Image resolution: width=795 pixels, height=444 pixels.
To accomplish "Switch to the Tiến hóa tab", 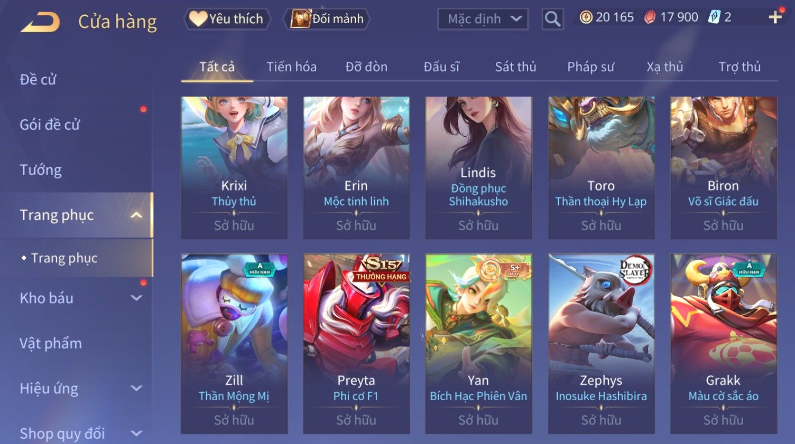I will tap(291, 67).
